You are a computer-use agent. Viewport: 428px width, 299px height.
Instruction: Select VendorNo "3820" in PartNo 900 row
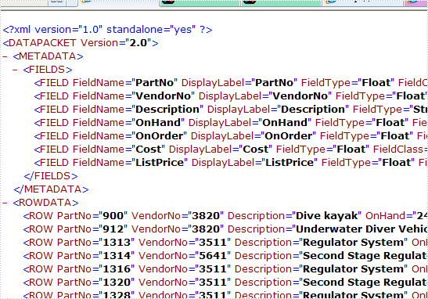point(206,216)
